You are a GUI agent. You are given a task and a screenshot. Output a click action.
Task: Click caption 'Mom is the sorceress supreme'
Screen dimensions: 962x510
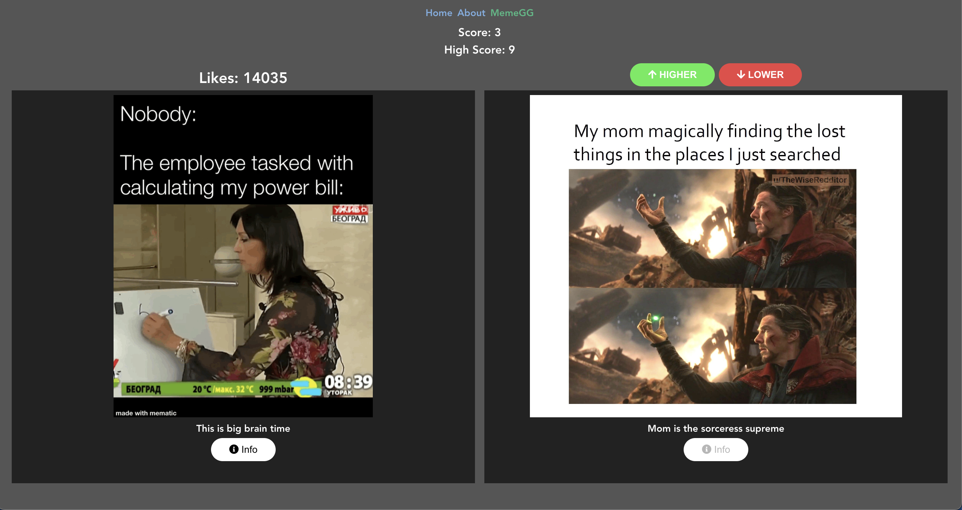pyautogui.click(x=715, y=428)
